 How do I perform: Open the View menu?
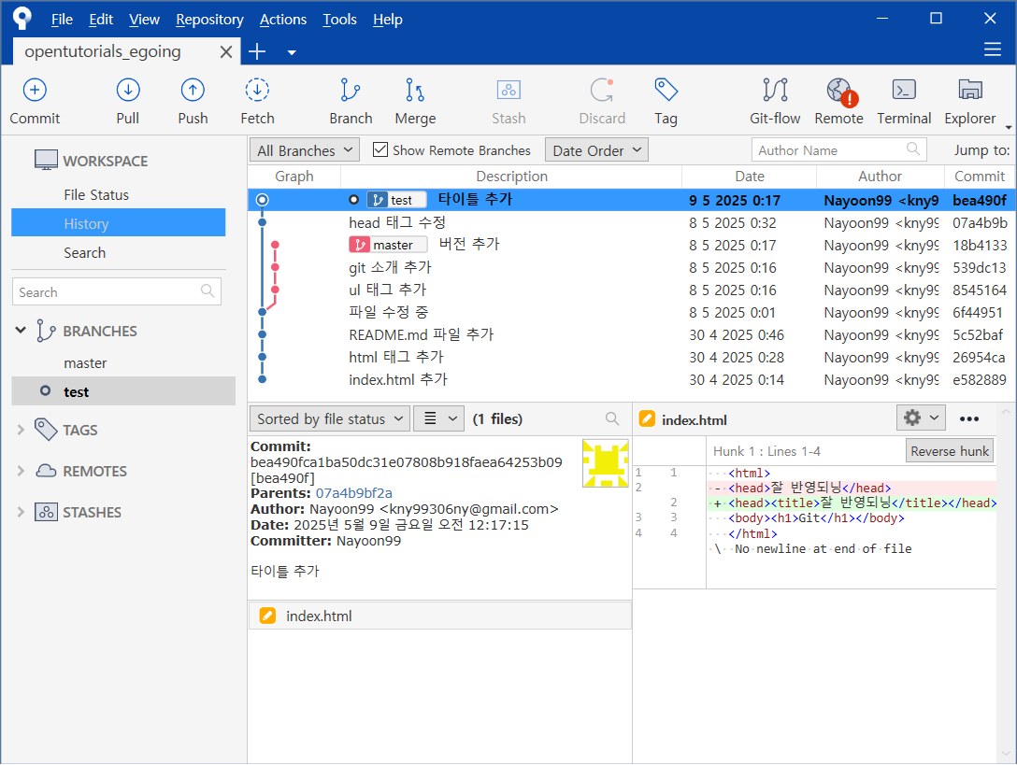[x=144, y=20]
